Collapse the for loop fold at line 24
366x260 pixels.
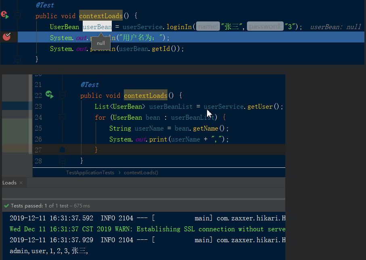click(x=62, y=117)
